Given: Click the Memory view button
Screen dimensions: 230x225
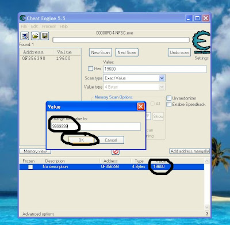Looking at the screenshot, I should 35,151.
